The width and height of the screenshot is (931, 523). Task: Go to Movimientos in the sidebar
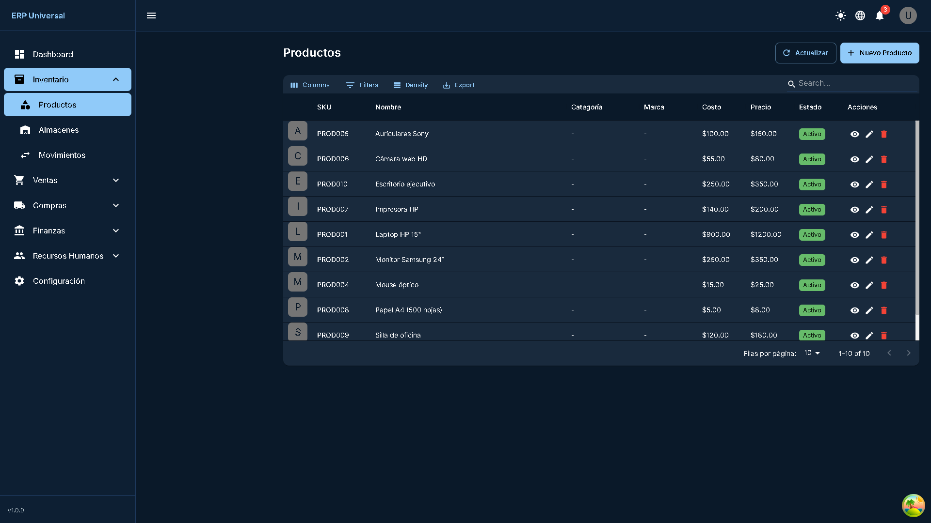62,155
